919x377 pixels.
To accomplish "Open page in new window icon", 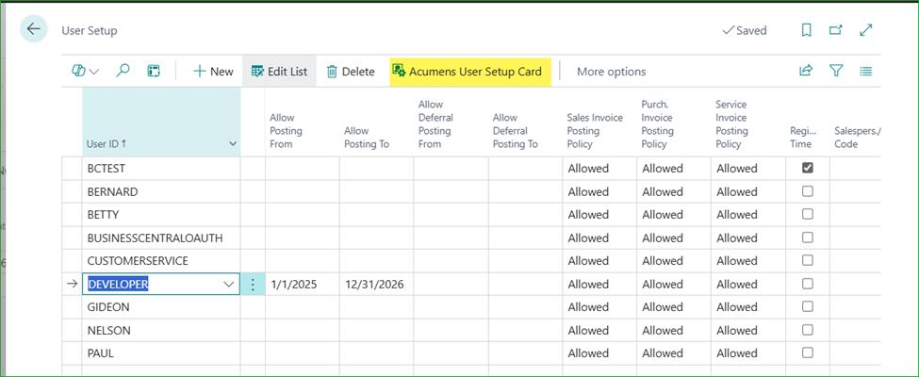I will coord(836,30).
